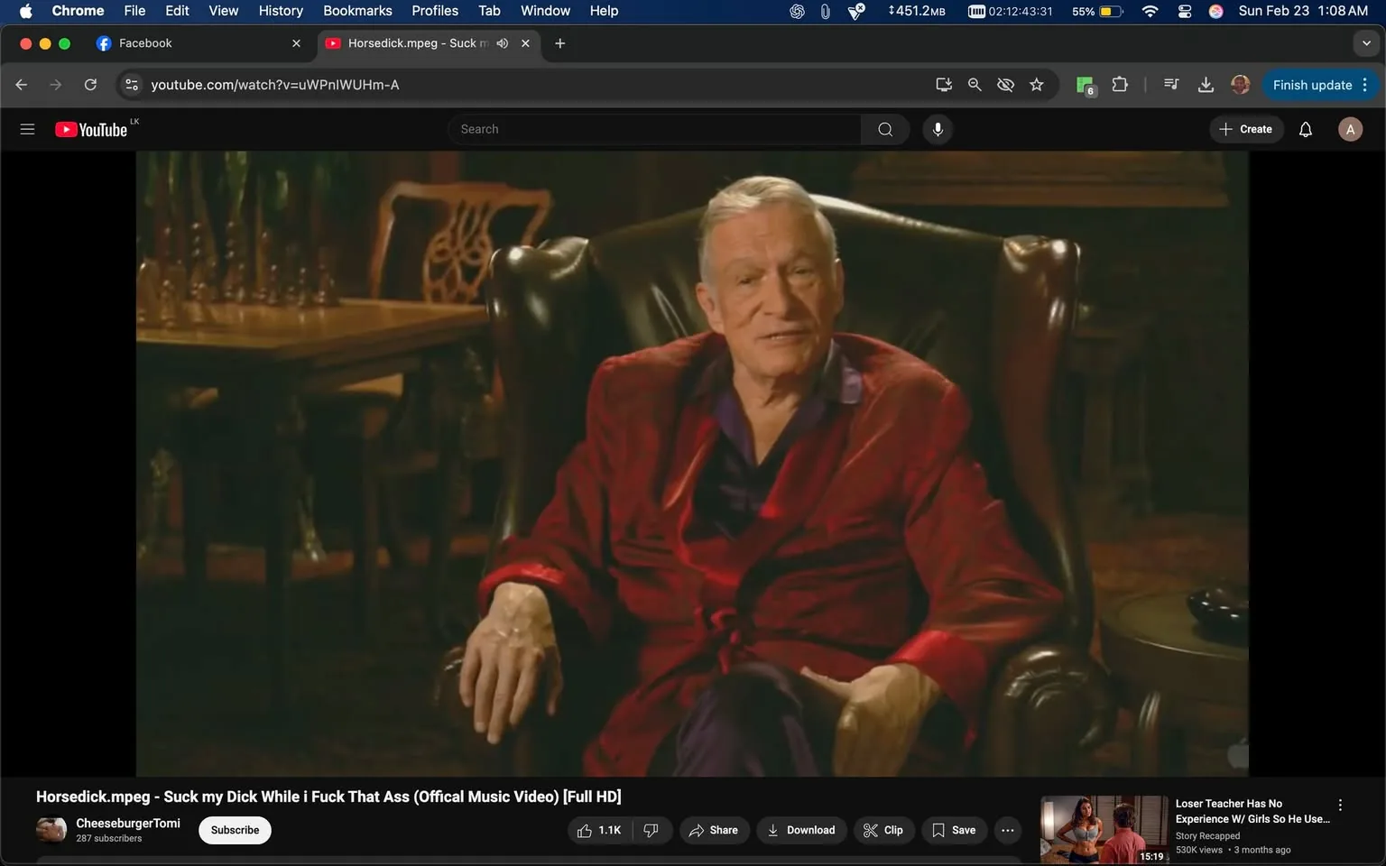
Task: Open the Clip tool for this video
Action: (883, 830)
